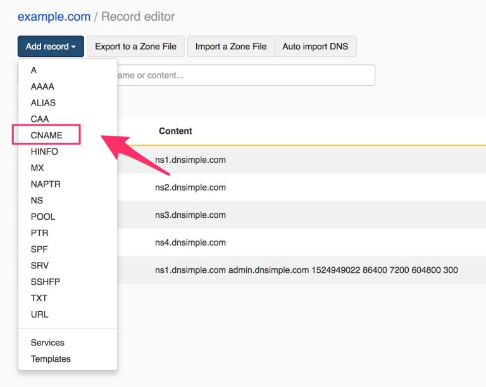Add an MX record
486x387 pixels.
click(x=37, y=168)
